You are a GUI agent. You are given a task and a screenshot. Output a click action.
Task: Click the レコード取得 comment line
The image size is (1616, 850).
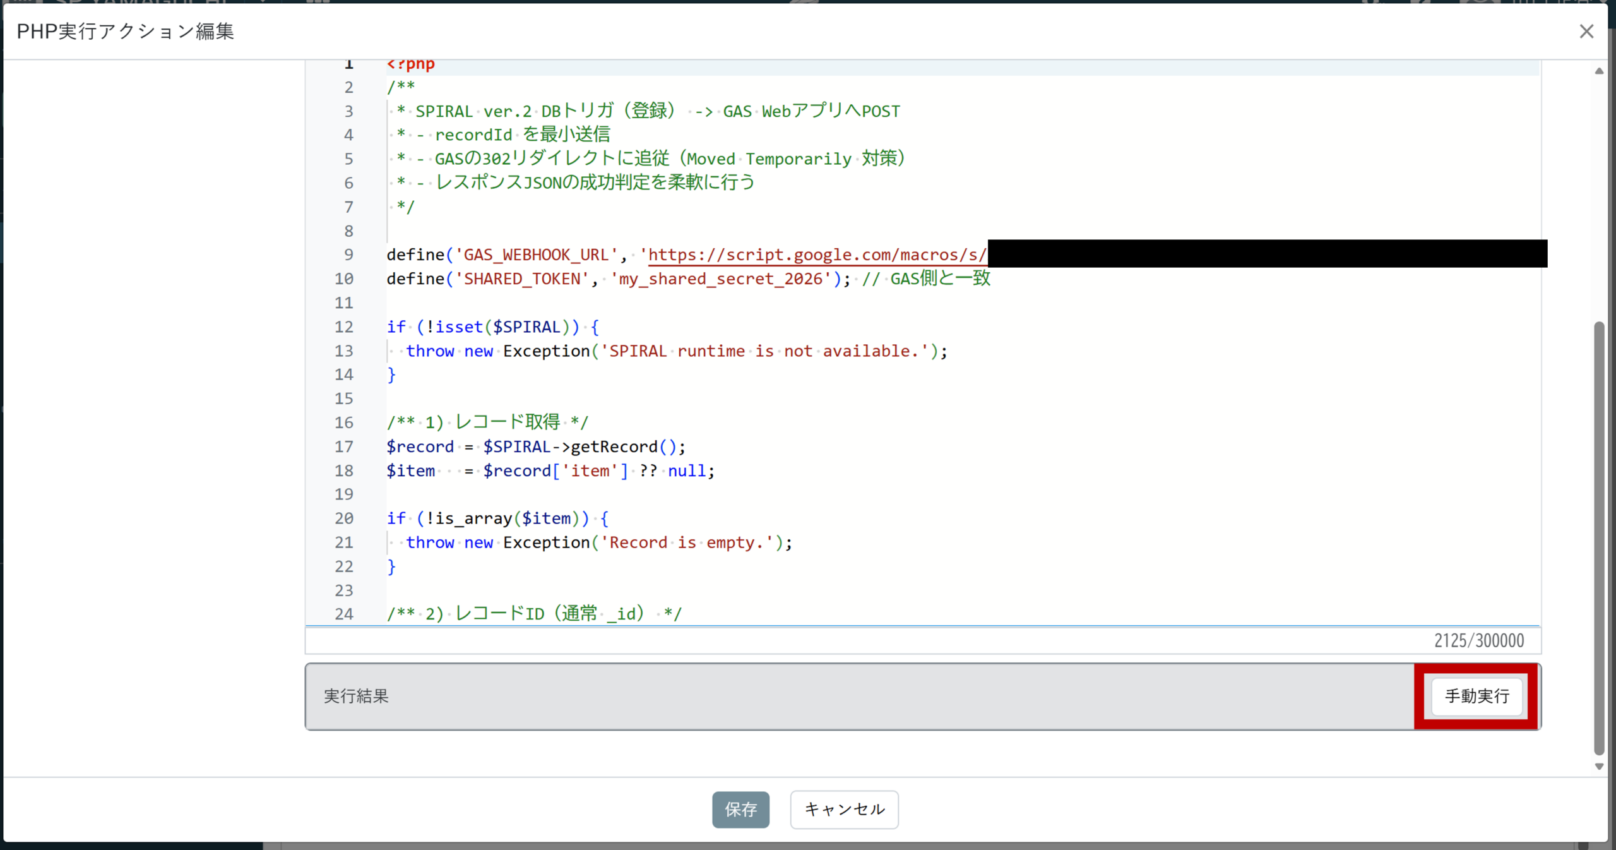click(507, 422)
